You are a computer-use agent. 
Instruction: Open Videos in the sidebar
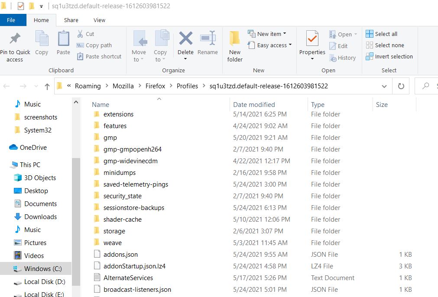click(x=29, y=256)
